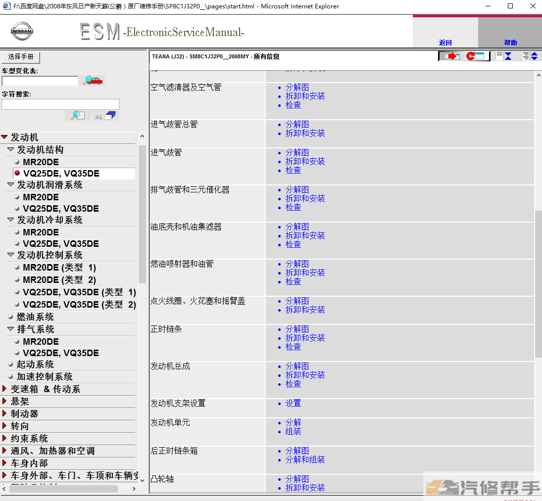Click the text search magnifier icon
The height and width of the screenshot is (501, 542).
78,116
